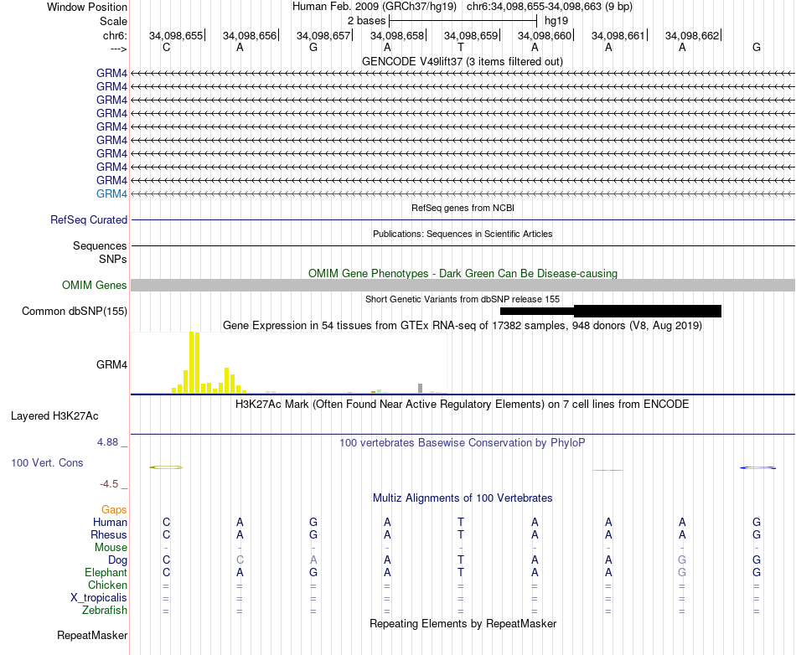Open Publications: Sequences in Scientific Articles title
Image resolution: width=796 pixels, height=655 pixels.
(463, 234)
